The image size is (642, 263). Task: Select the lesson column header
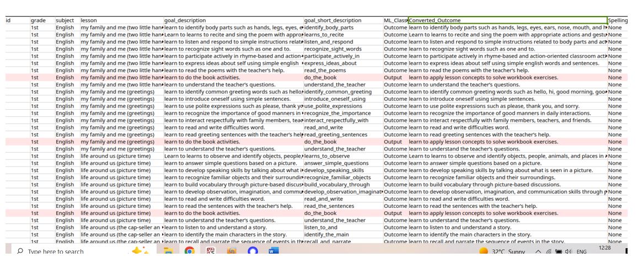[x=122, y=20]
